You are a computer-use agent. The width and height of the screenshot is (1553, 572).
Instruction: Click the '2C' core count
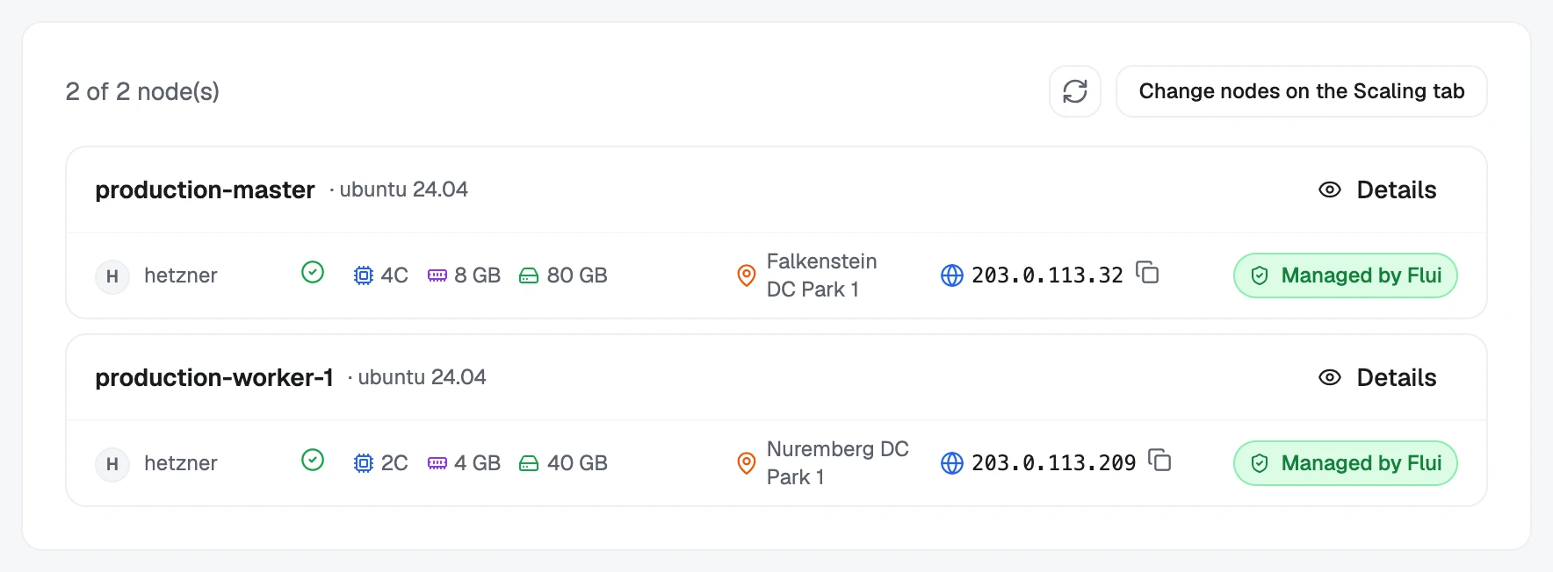coord(394,463)
